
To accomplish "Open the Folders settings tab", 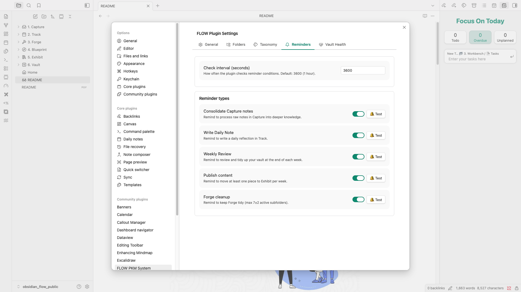I will pos(236,44).
